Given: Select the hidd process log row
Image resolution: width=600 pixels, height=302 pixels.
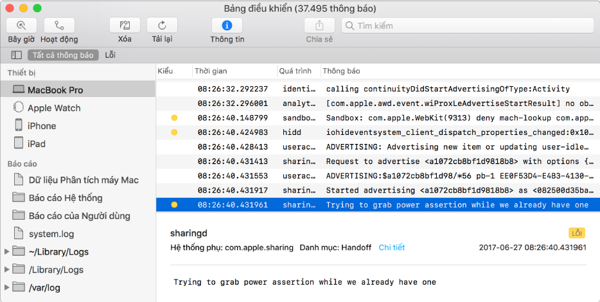Looking at the screenshot, I should (x=378, y=132).
